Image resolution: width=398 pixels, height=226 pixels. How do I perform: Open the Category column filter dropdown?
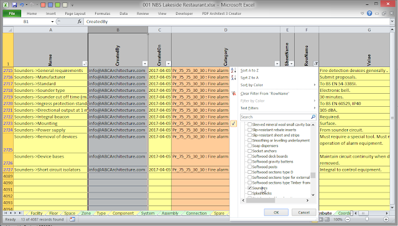[x=277, y=63]
